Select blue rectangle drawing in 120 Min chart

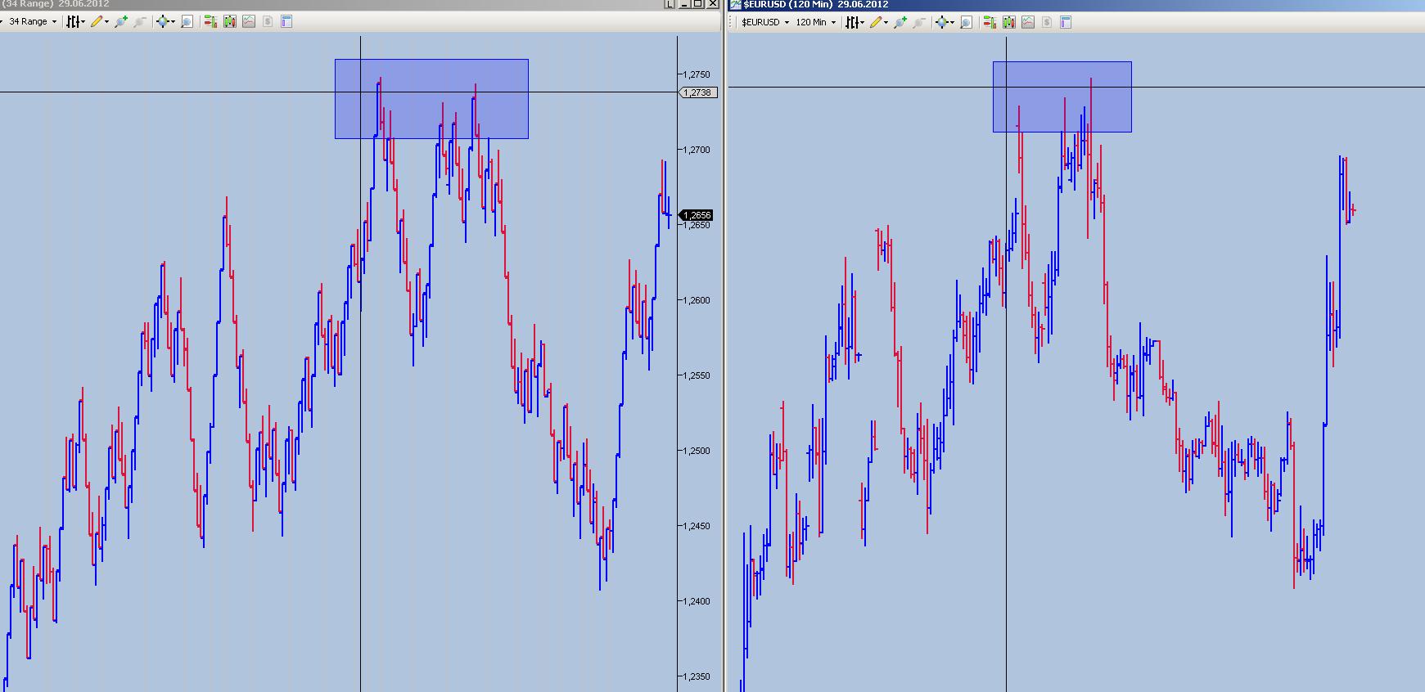1062,97
